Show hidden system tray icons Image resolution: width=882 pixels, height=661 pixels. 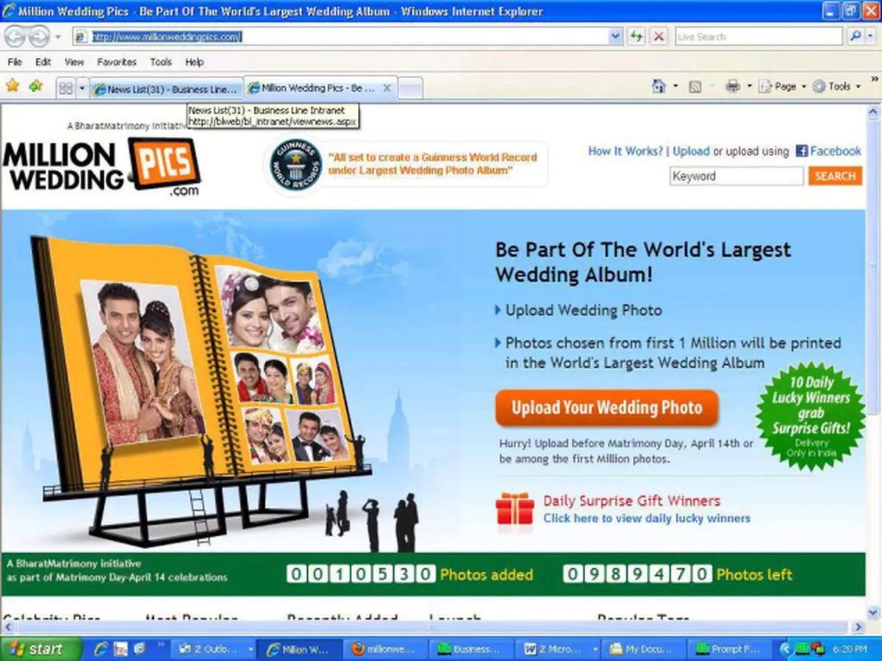click(x=784, y=649)
